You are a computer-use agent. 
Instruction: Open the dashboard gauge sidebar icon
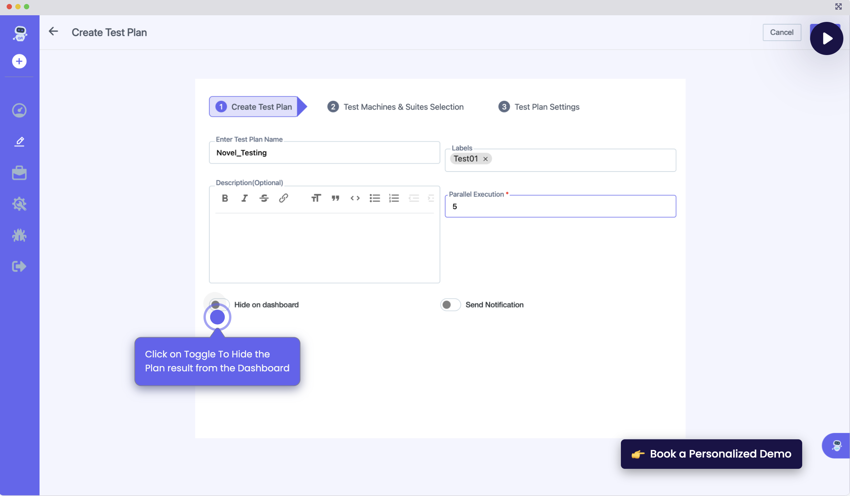[19, 110]
